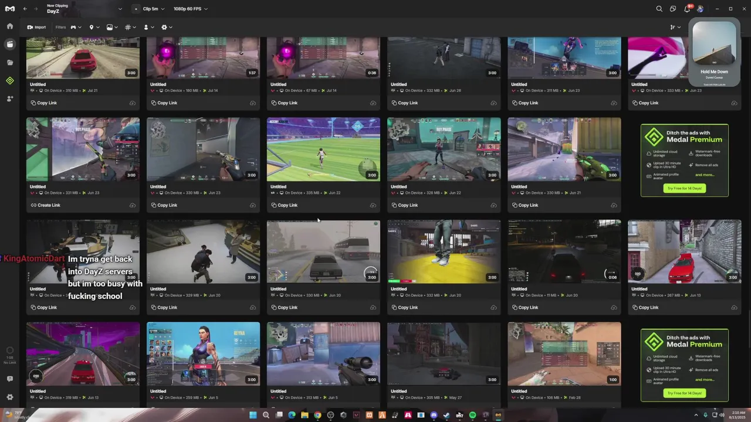Copy Link for the 267 MB Jun 13 clip
This screenshot has width=751, height=422.
click(x=645, y=308)
